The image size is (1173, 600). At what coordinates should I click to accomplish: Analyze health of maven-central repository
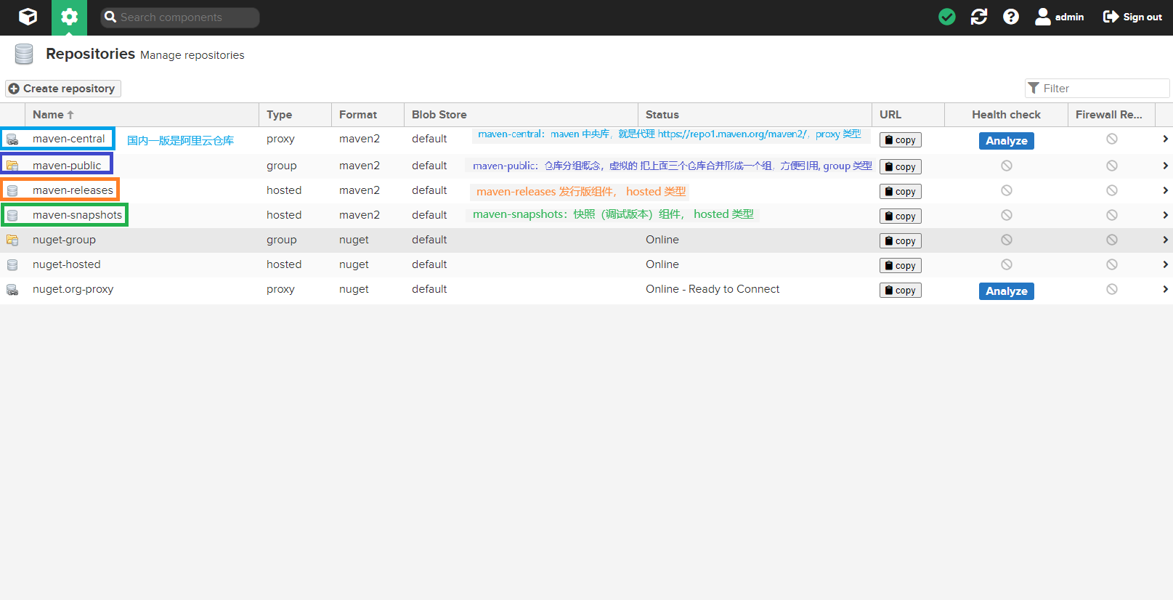1007,141
